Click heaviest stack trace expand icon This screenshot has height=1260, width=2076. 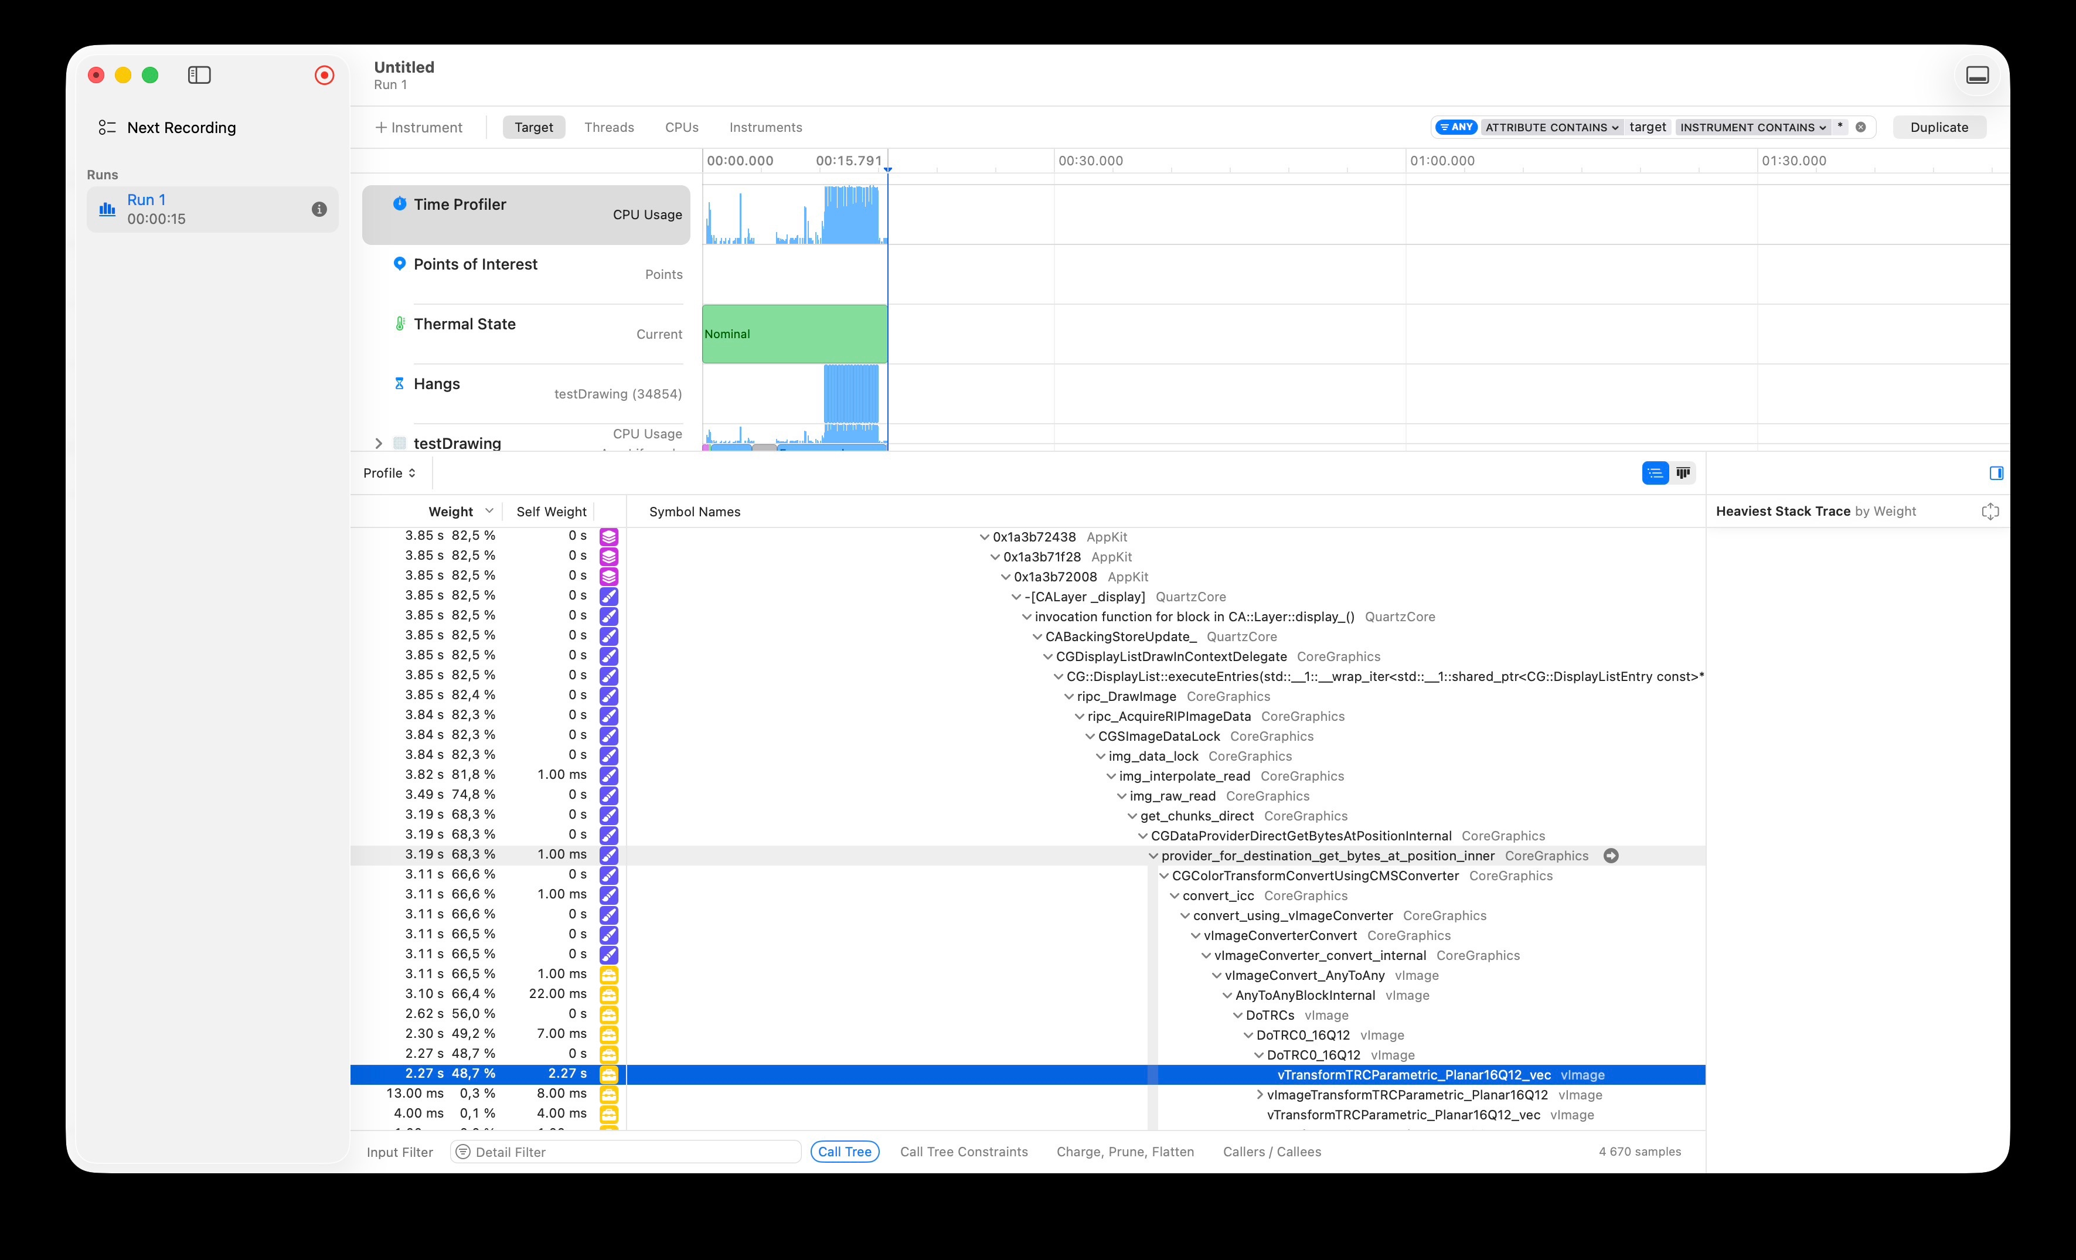coord(1990,511)
